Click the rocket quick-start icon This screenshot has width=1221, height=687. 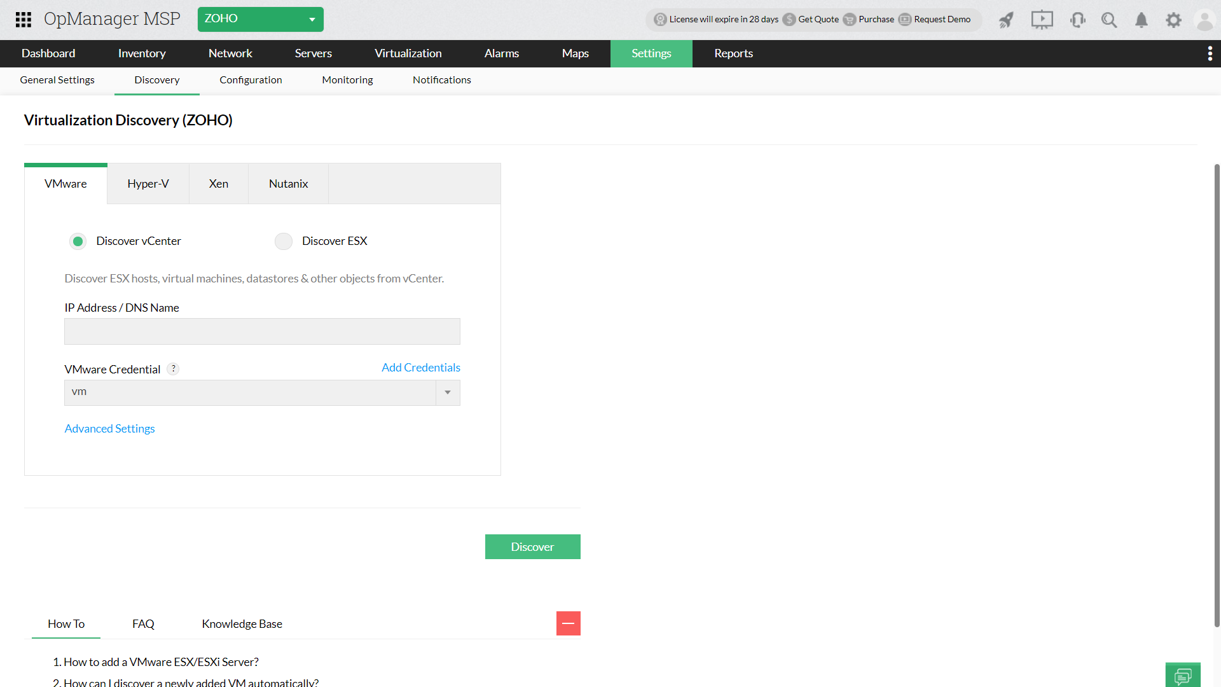click(1006, 20)
